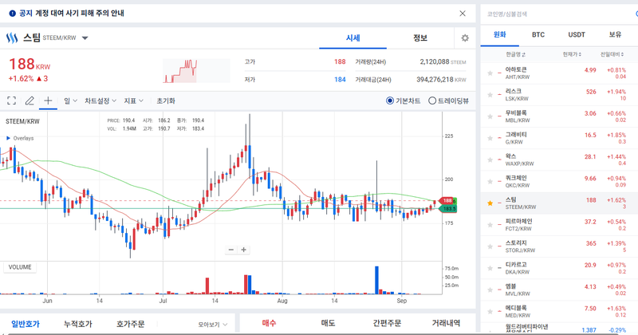Viewport: 638px width, 335px height.
Task: Zoom out chart with minus button
Action: 231,250
